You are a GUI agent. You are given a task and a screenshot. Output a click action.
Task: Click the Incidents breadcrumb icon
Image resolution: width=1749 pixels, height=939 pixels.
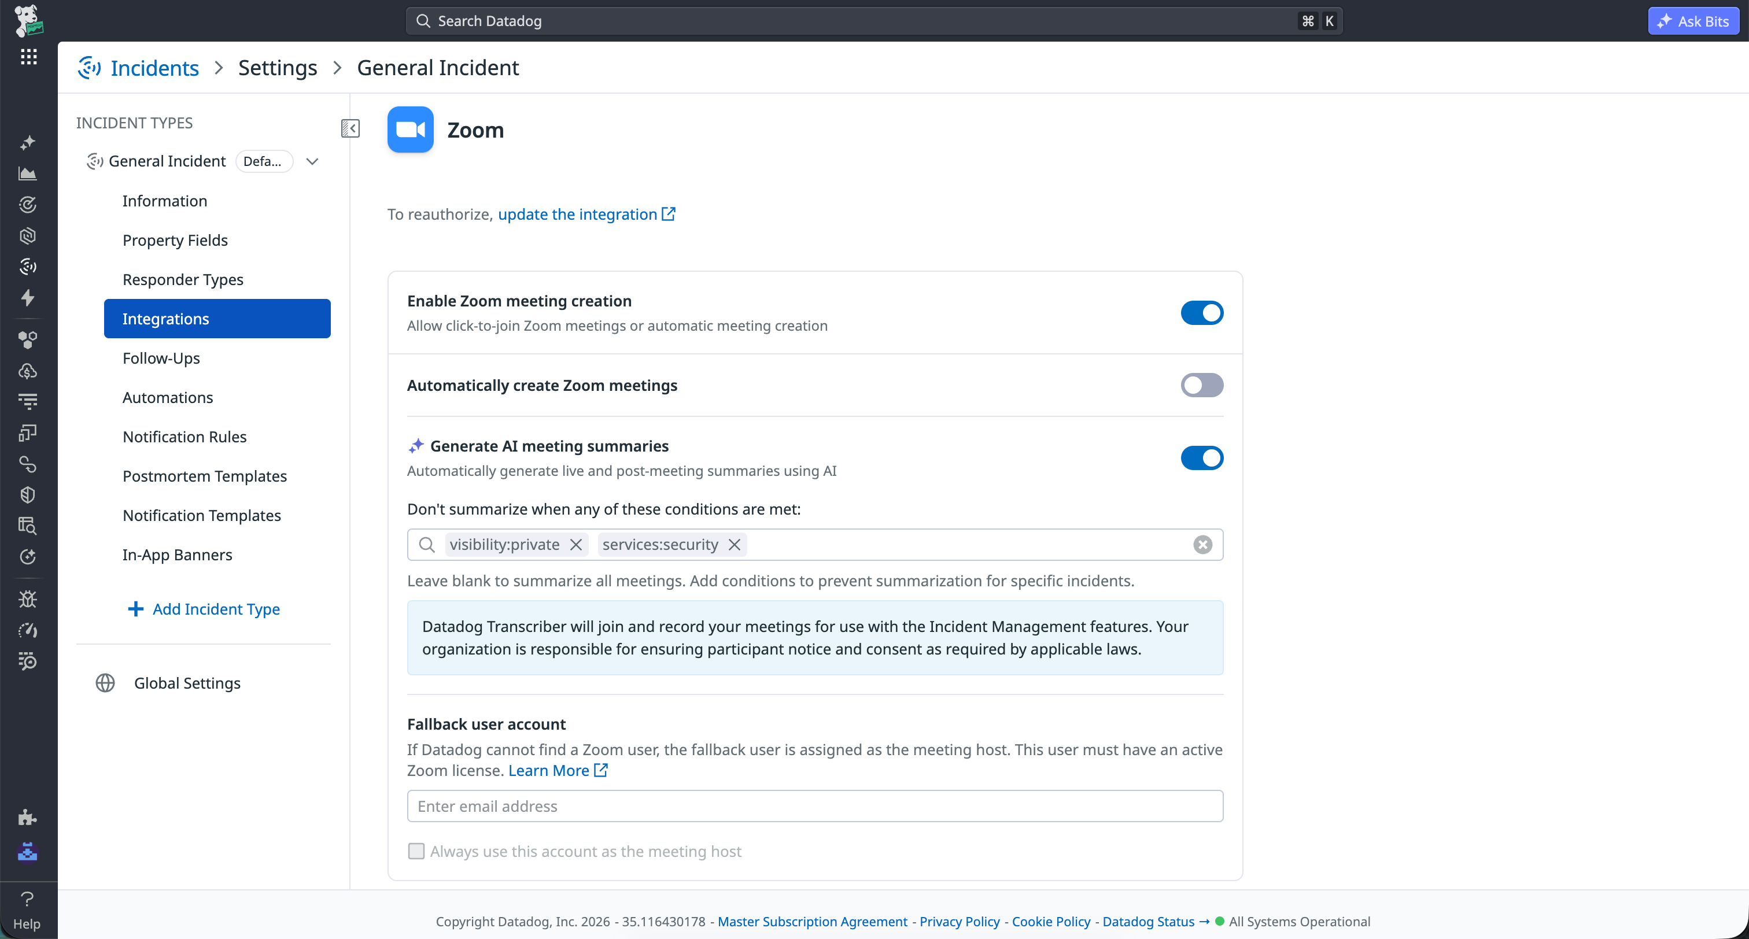[90, 68]
